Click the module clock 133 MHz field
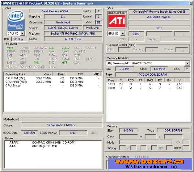The image size is (194, 172). [x=159, y=69]
